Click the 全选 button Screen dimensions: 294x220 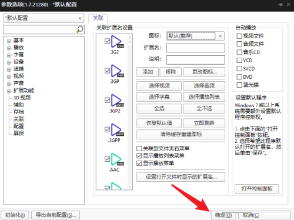click(x=159, y=108)
